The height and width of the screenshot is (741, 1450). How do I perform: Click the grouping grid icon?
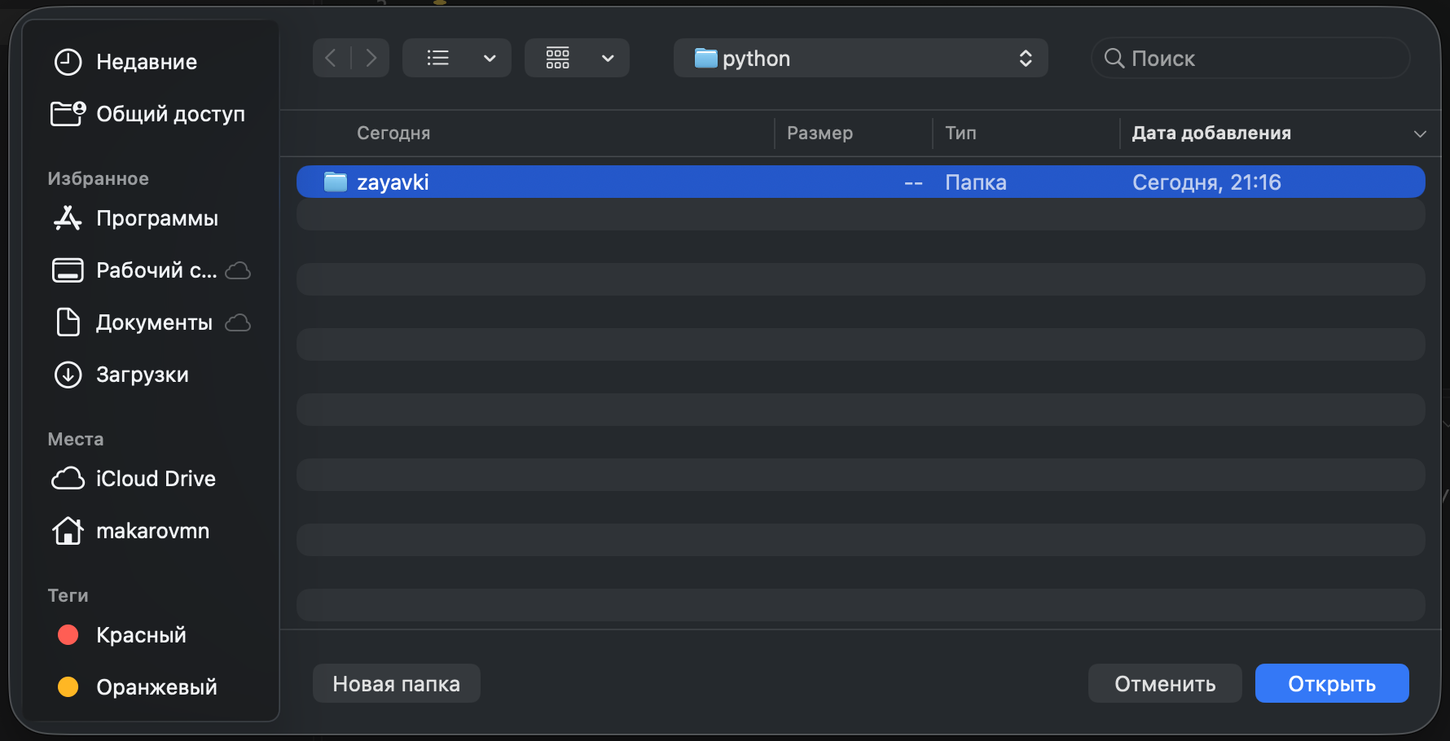[x=558, y=58]
